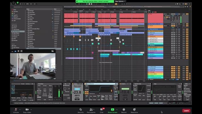This screenshot has height=114, width=202.
Task: Click the minimize video bar icon above webcam
Action: click(12, 51)
